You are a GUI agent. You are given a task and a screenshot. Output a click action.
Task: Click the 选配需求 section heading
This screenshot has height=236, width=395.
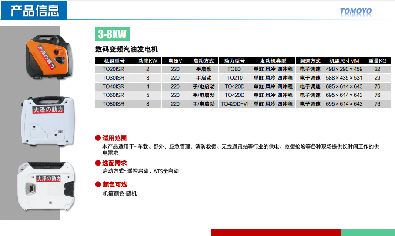(x=114, y=163)
